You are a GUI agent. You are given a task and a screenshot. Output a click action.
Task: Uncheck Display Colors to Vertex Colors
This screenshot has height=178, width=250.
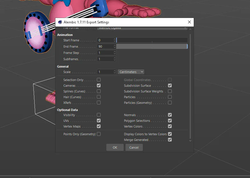click(170, 134)
